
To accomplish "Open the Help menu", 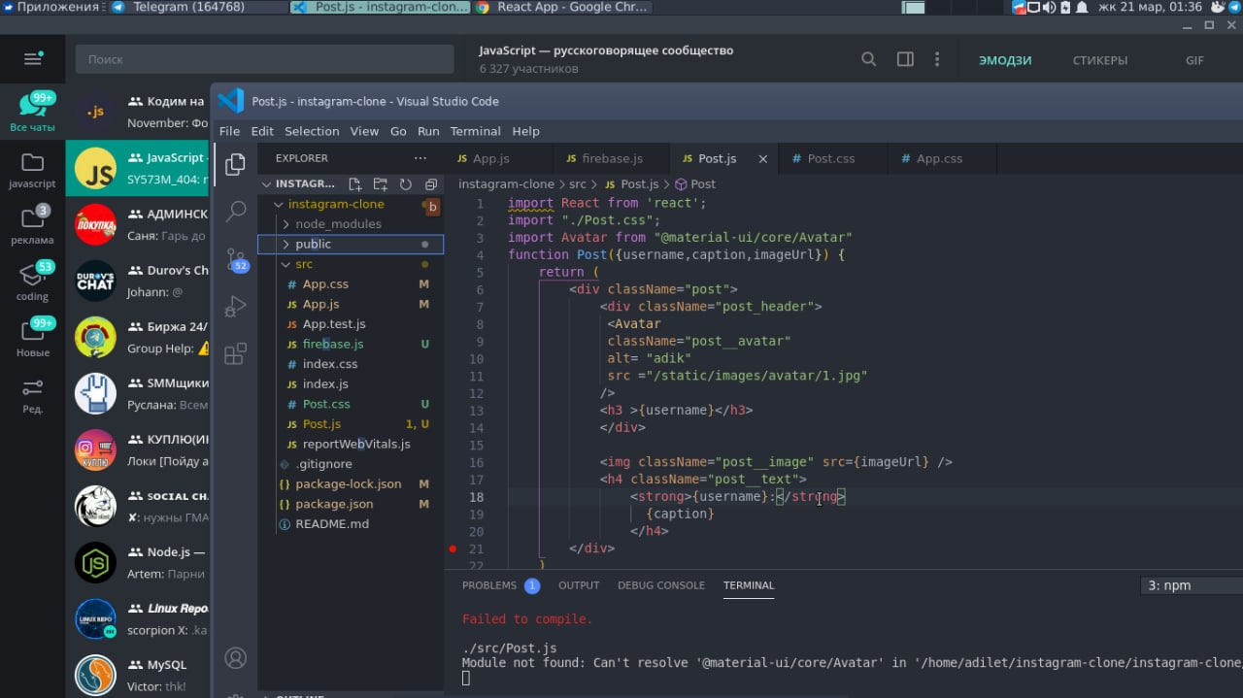I will [x=525, y=131].
